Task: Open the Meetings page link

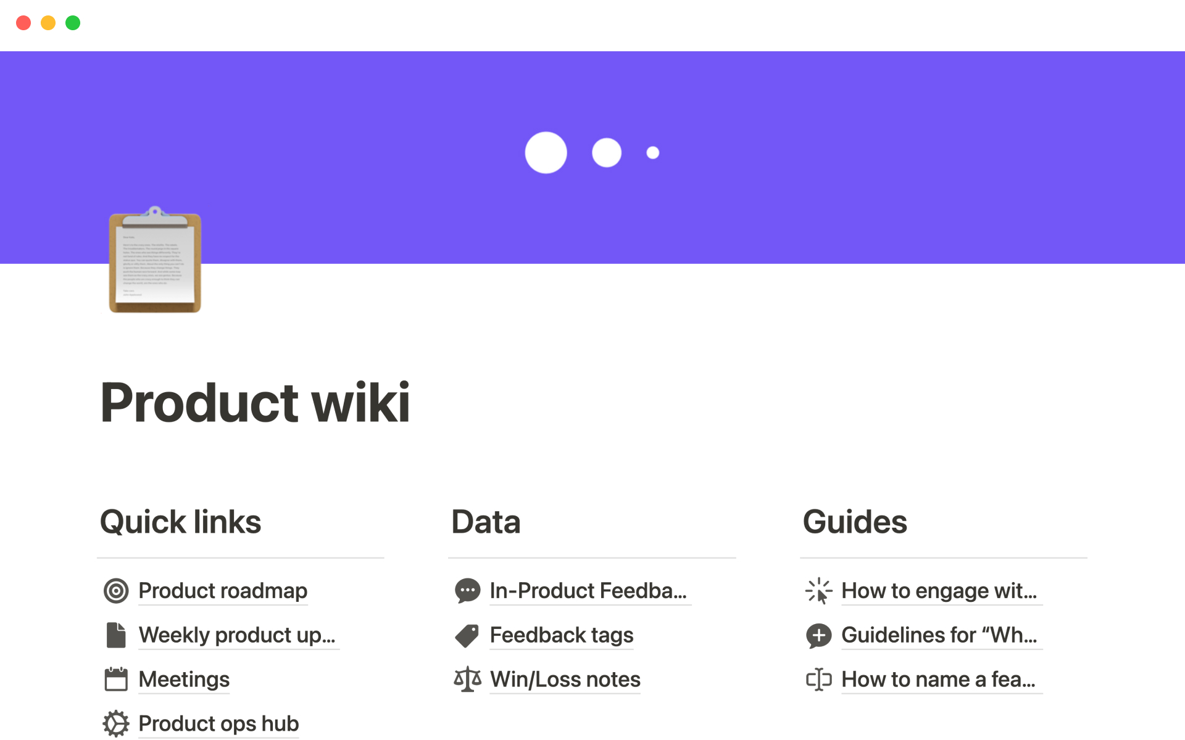Action: 184,680
